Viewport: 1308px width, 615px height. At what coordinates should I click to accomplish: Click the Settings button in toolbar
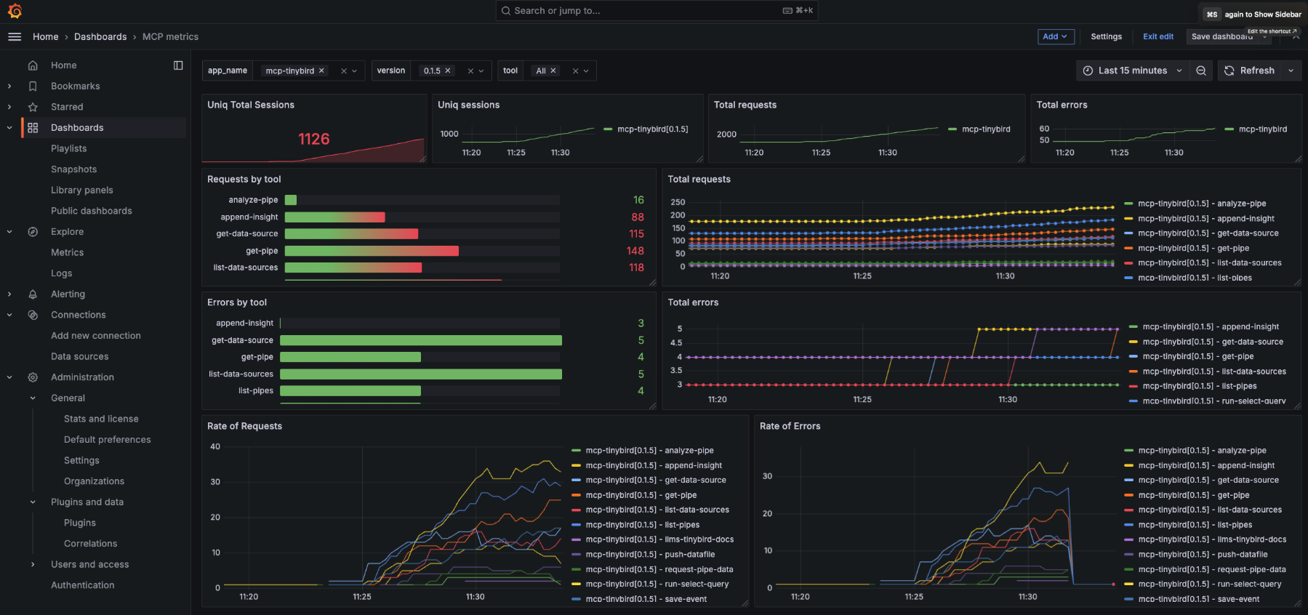tap(1106, 36)
